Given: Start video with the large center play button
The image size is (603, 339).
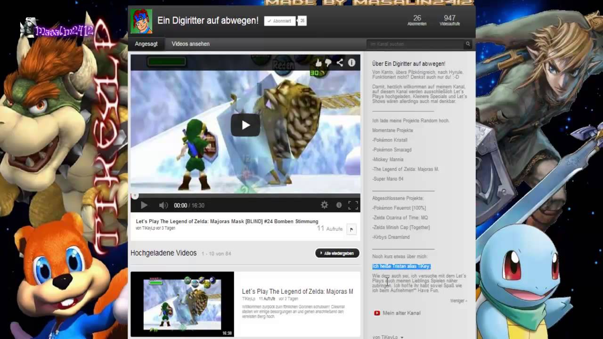Looking at the screenshot, I should pyautogui.click(x=245, y=125).
